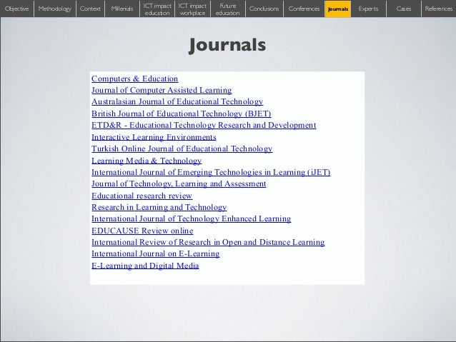Viewport: 456px width, 342px height.
Task: Open Australasian Journal of Educational Technology link
Action: coord(177,101)
